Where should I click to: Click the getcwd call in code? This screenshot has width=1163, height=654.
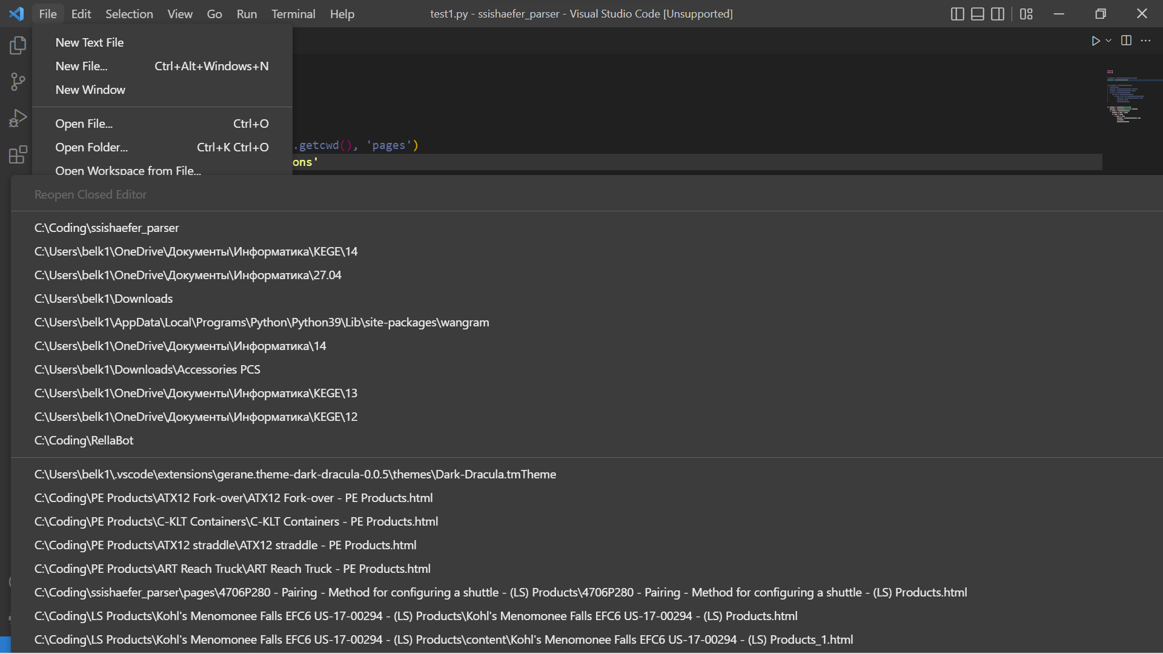[319, 145]
